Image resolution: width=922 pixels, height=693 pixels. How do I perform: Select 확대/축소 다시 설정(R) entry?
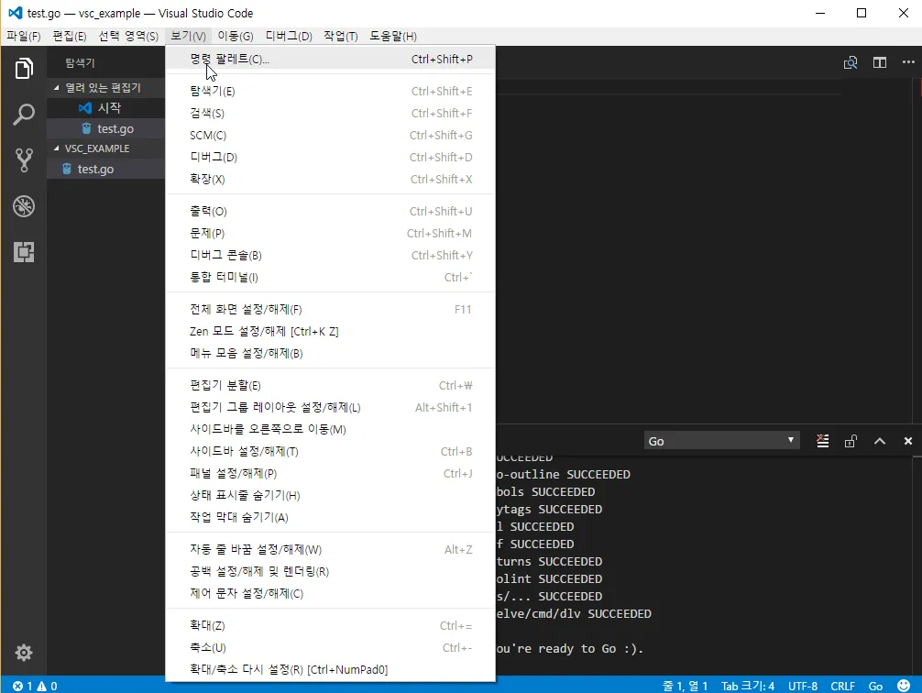point(331,669)
